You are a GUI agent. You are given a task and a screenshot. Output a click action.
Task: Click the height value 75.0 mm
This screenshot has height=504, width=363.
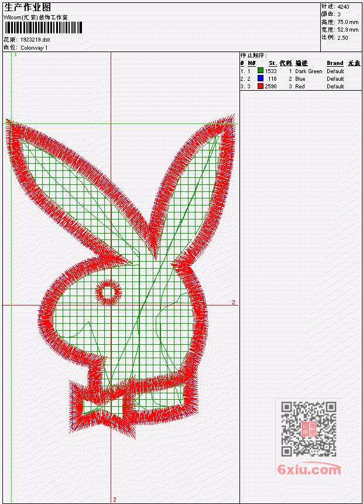(348, 22)
